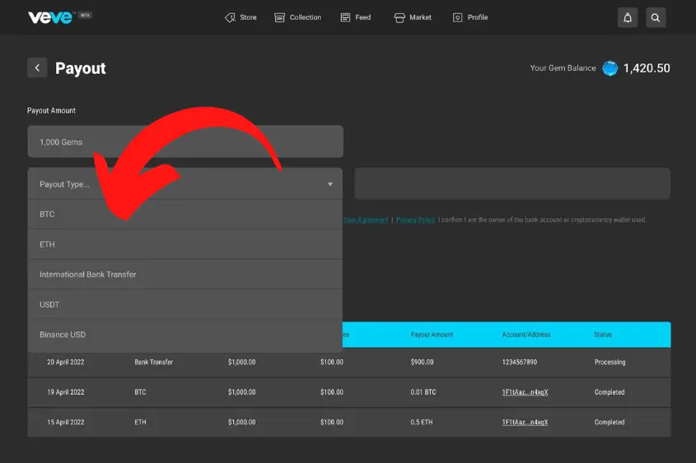This screenshot has width=696, height=463.
Task: Open the Profile icon
Action: click(x=458, y=17)
